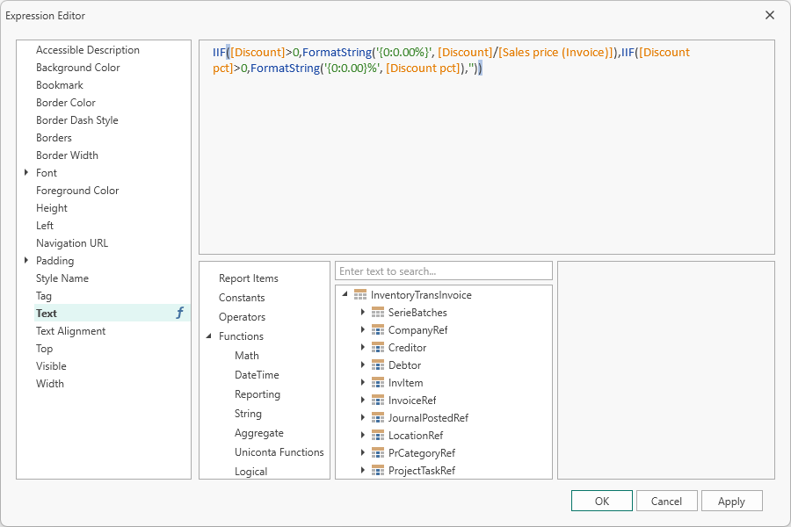Image resolution: width=791 pixels, height=527 pixels.
Task: Select the Borders property
Action: (54, 138)
